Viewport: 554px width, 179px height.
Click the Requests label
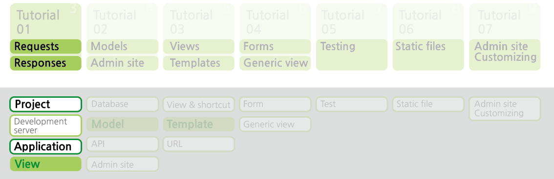point(45,46)
